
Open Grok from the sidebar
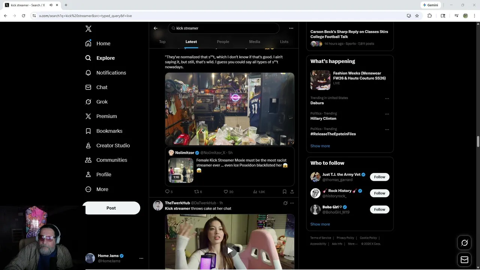(x=96, y=102)
